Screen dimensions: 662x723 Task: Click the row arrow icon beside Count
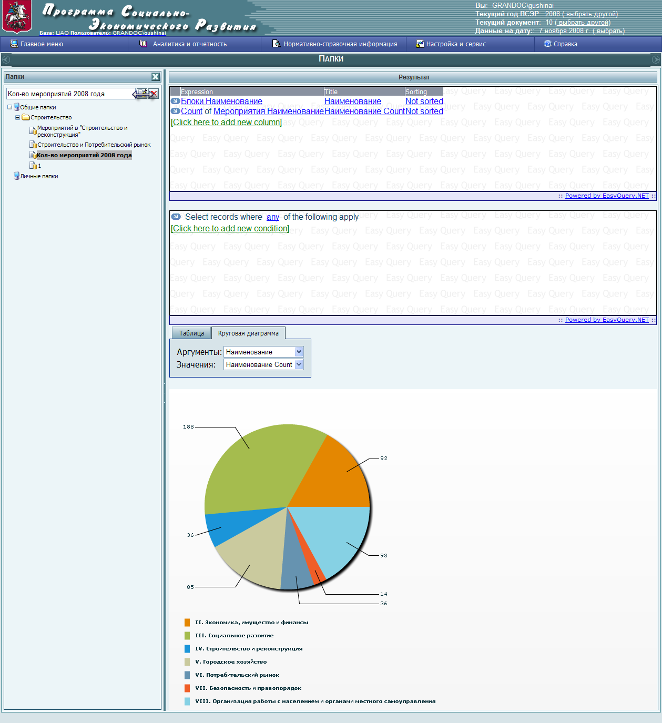point(176,111)
